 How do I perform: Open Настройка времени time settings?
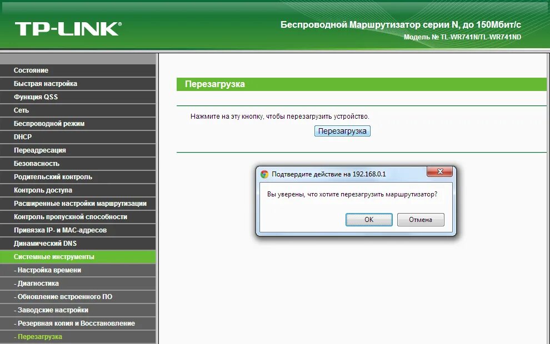pos(47,270)
